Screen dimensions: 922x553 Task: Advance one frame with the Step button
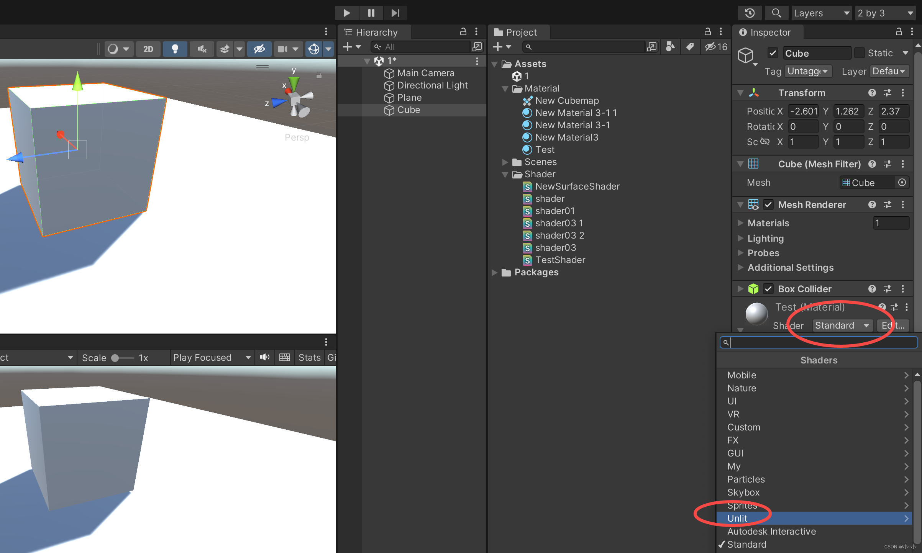click(395, 13)
